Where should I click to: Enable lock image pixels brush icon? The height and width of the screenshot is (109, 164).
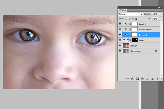point(130,19)
